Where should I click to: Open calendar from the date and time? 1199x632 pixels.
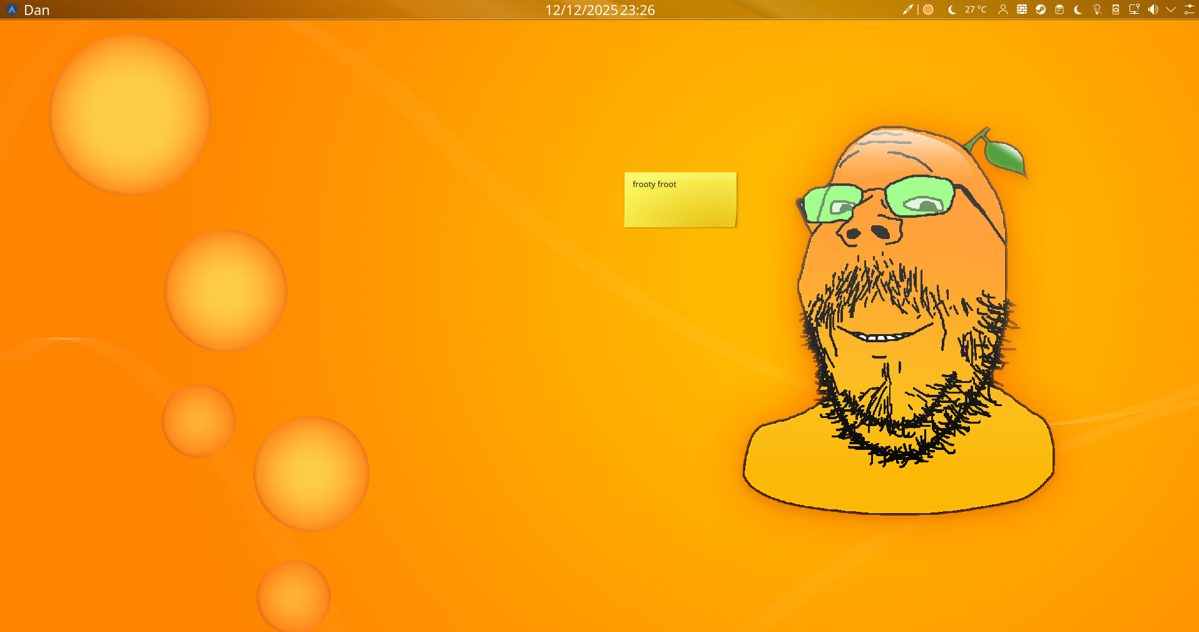tap(599, 10)
